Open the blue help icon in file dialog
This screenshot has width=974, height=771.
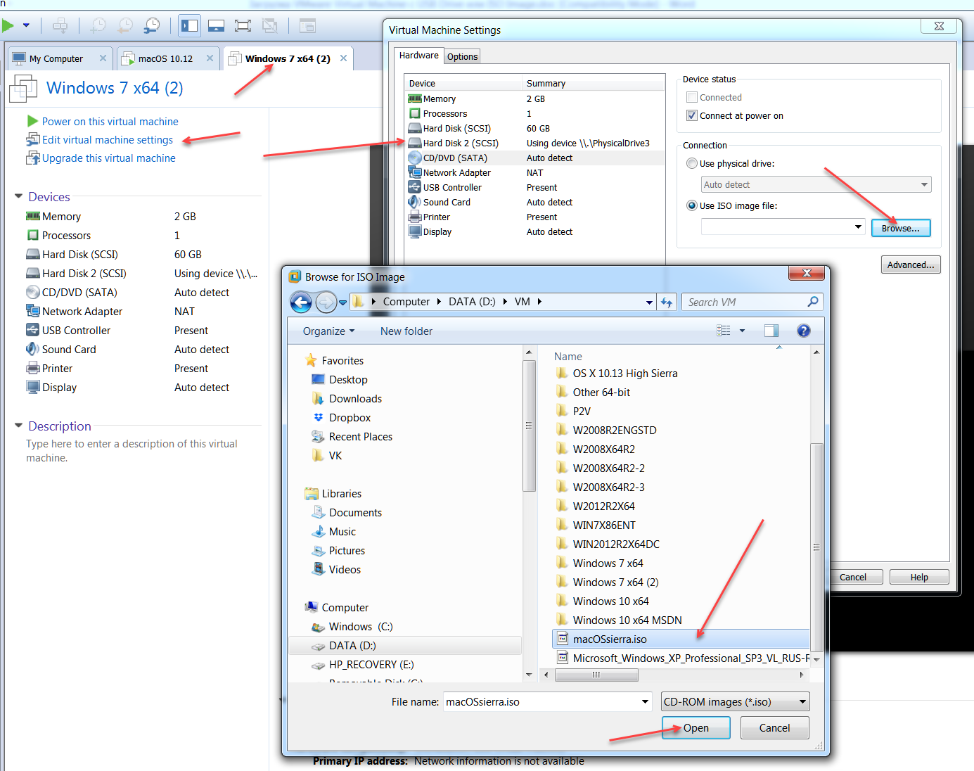click(x=803, y=331)
